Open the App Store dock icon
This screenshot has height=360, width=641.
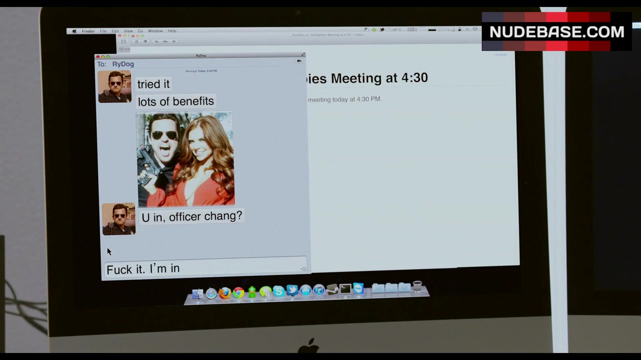[305, 291]
